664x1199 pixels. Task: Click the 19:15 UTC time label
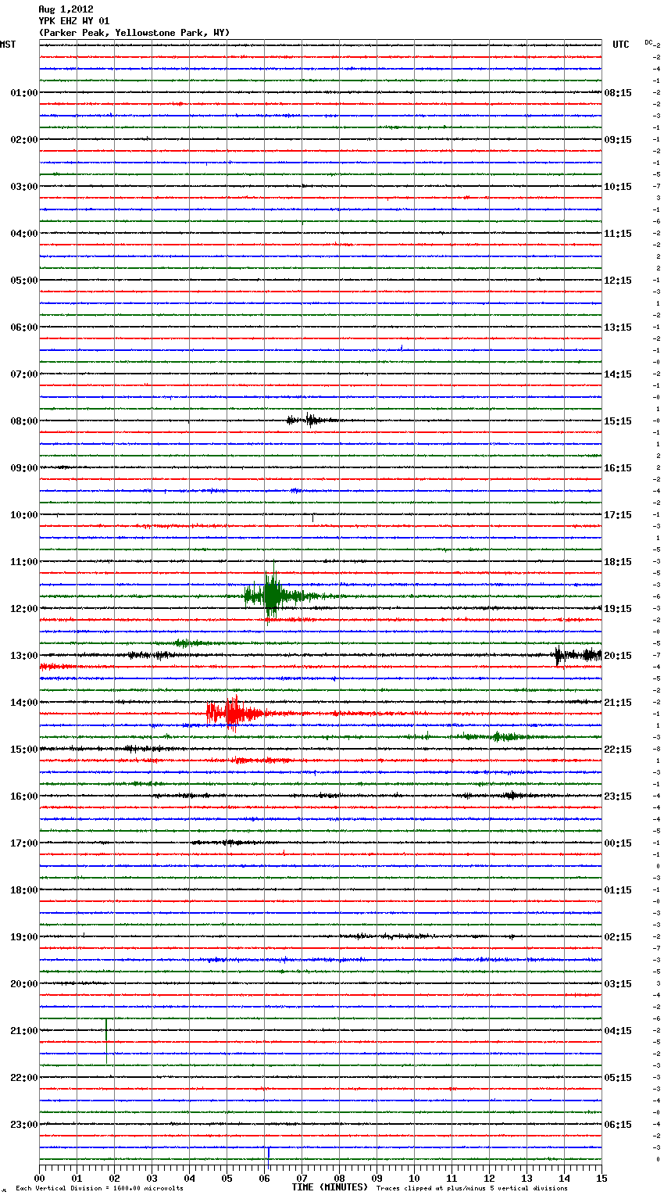tap(618, 609)
